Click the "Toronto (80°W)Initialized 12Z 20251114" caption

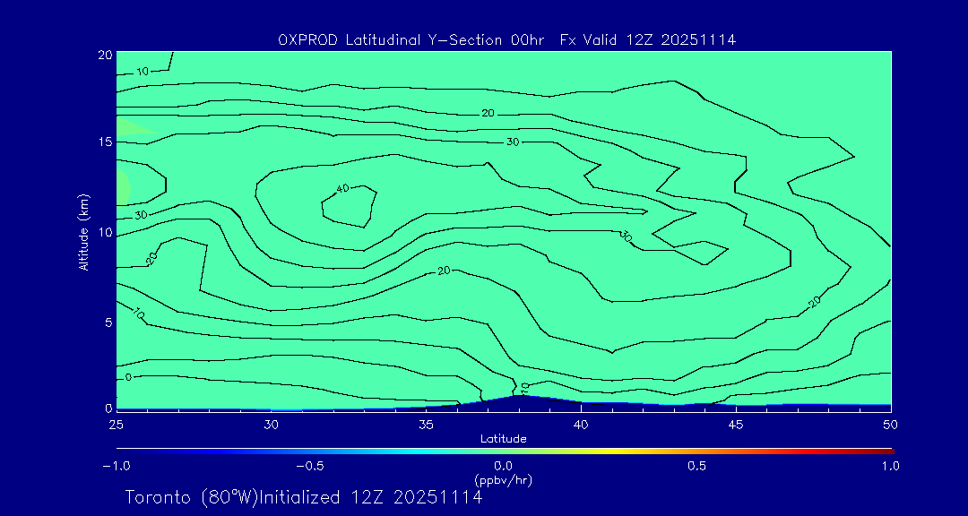[x=303, y=497]
